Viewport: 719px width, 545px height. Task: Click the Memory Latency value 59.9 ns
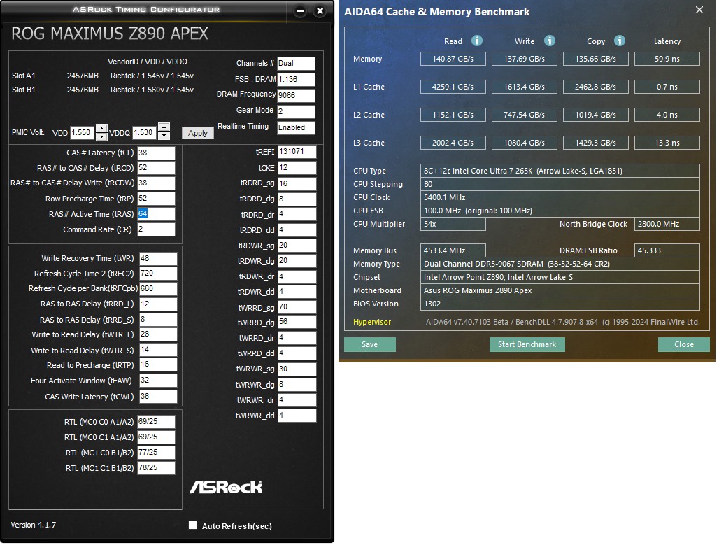click(x=667, y=59)
